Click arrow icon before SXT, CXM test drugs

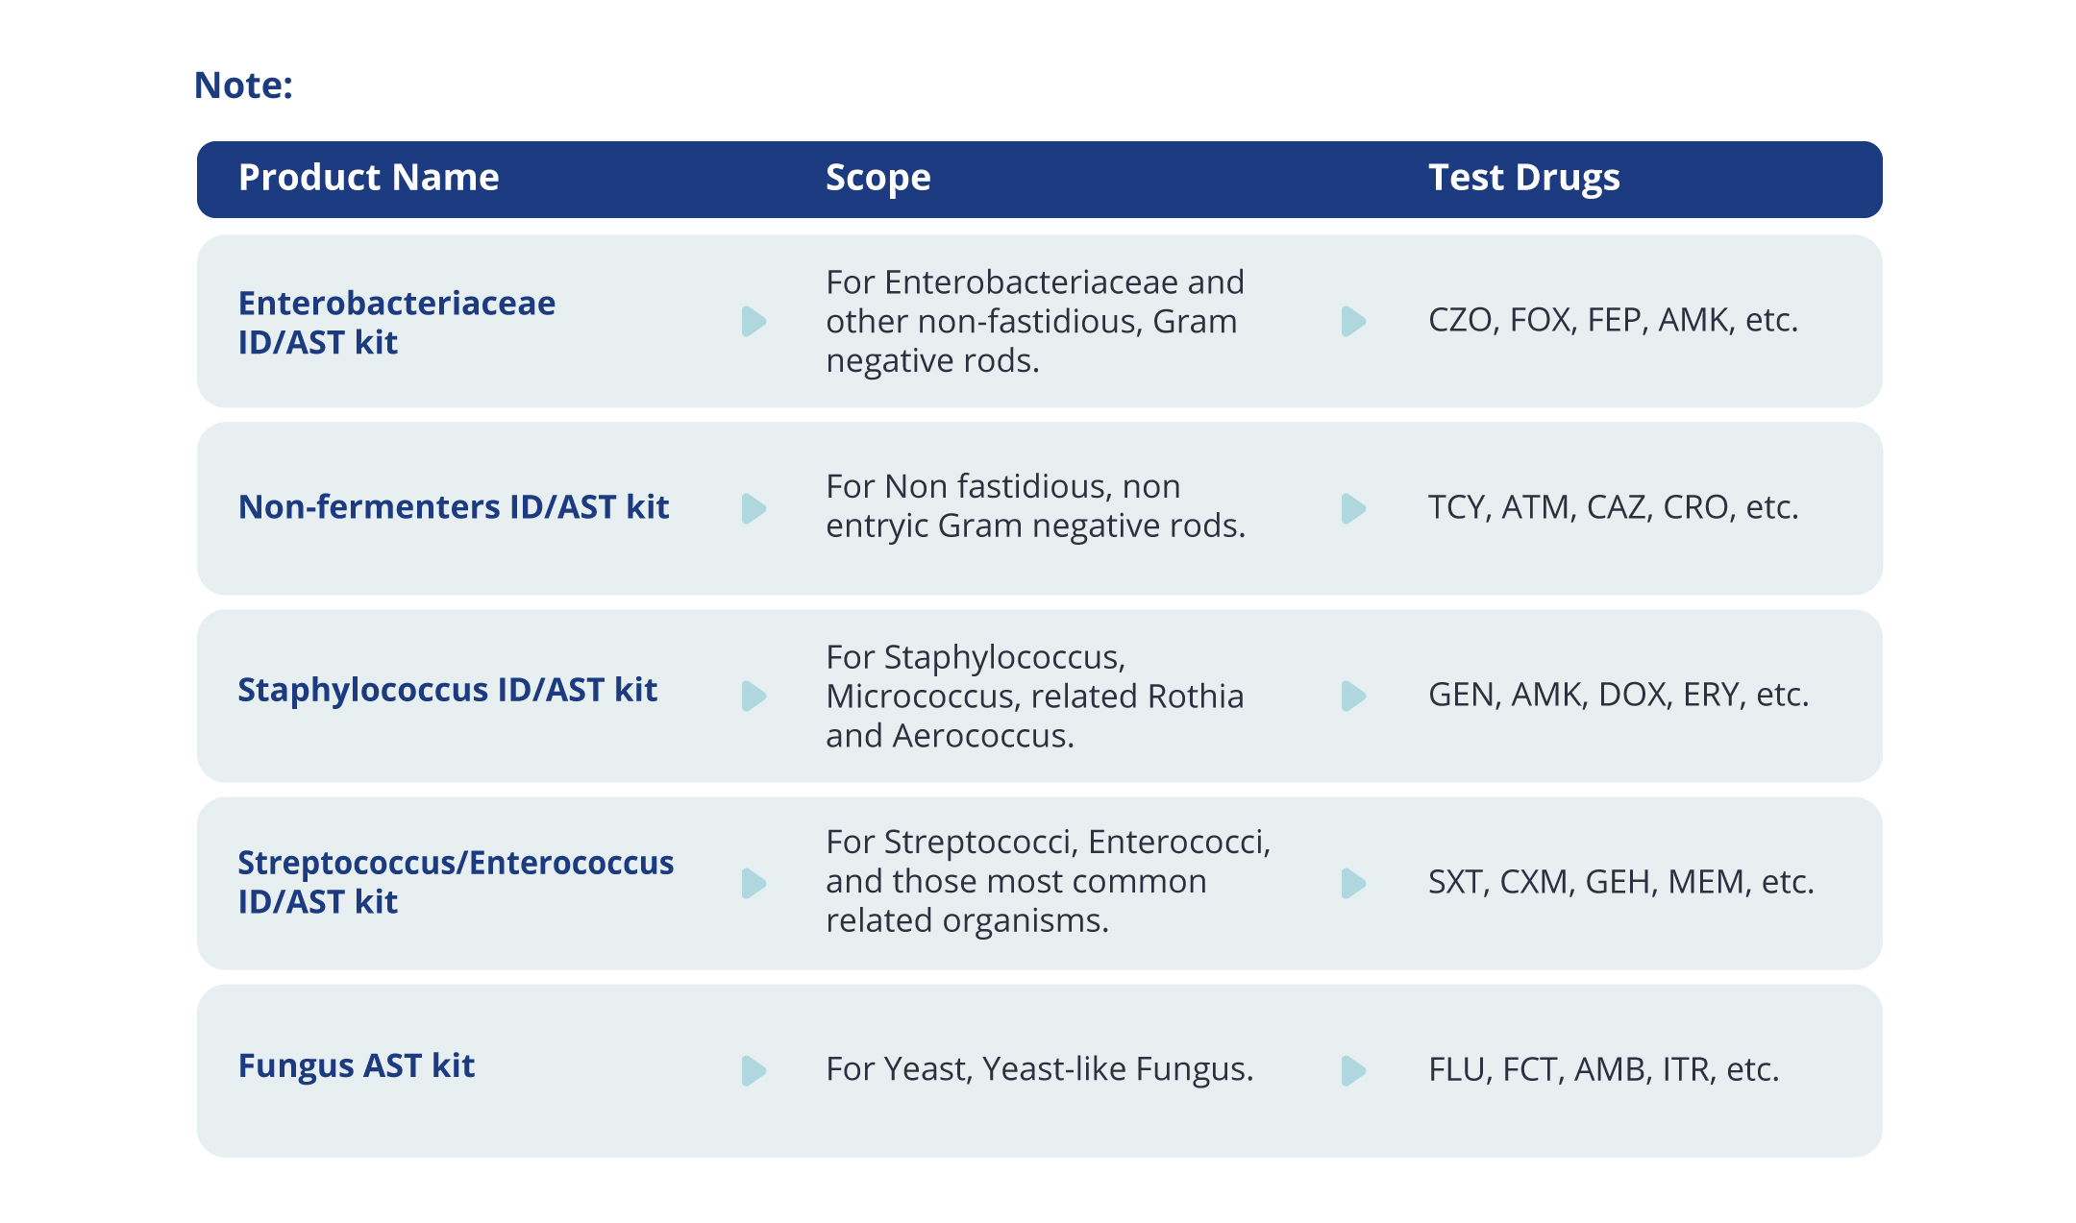coord(1353,883)
